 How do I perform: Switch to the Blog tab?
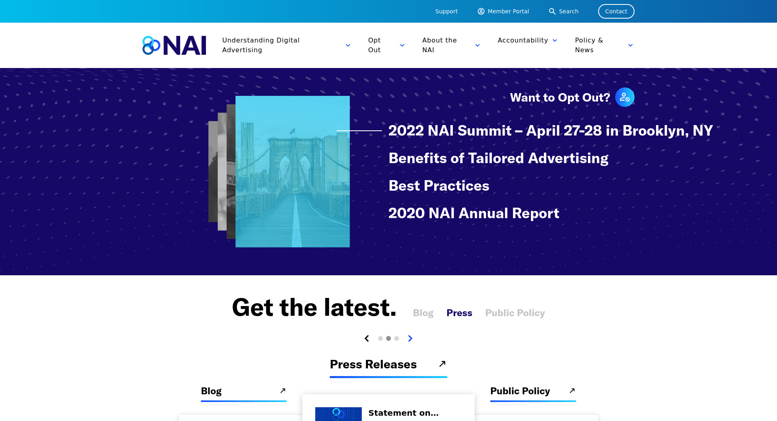pyautogui.click(x=423, y=313)
